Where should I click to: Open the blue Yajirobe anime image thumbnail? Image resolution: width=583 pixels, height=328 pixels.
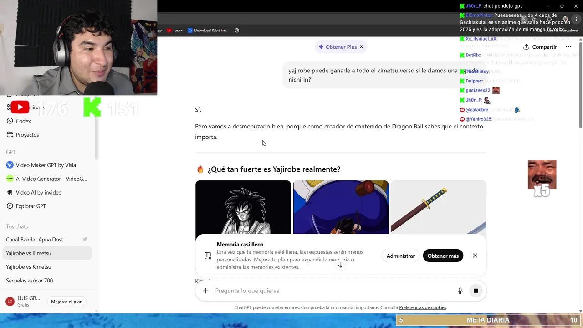(341, 207)
